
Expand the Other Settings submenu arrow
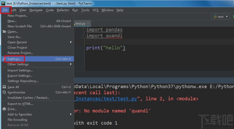[71, 64]
